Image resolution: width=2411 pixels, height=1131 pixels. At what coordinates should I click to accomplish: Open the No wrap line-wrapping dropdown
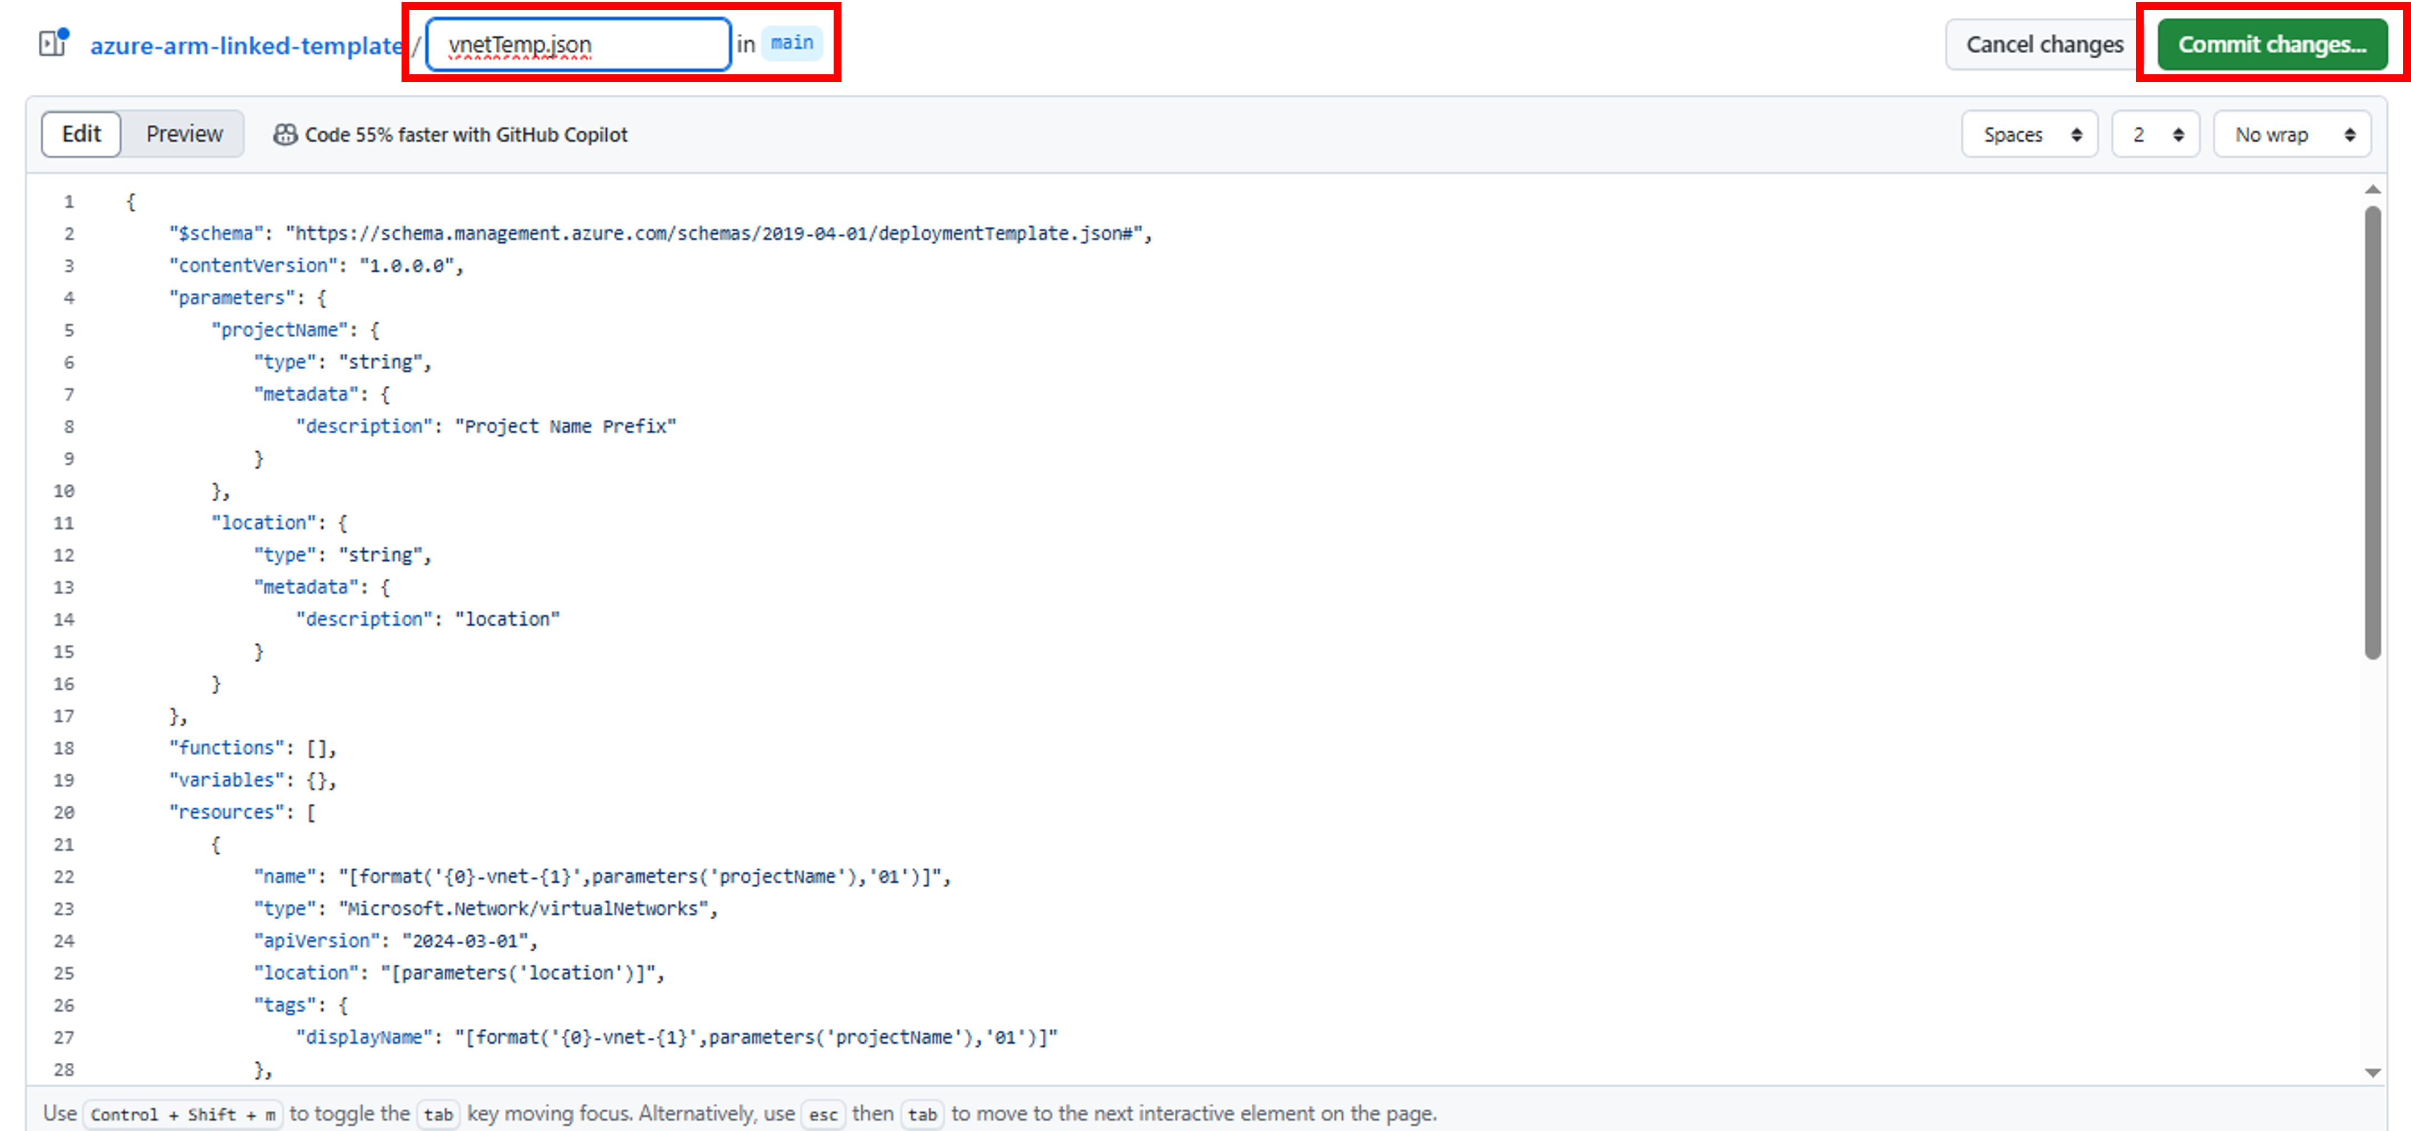pyautogui.click(x=2291, y=134)
